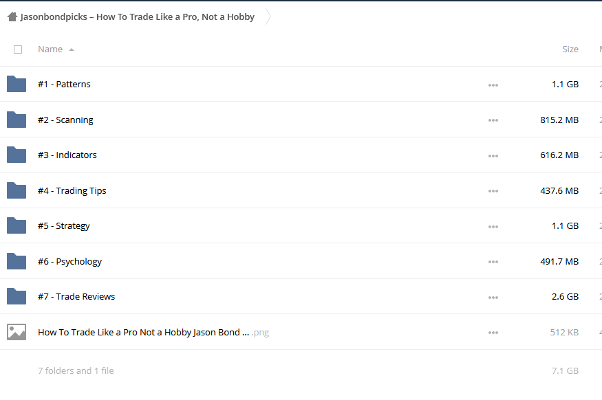Show more actions for #5 - Strategy

(x=493, y=227)
